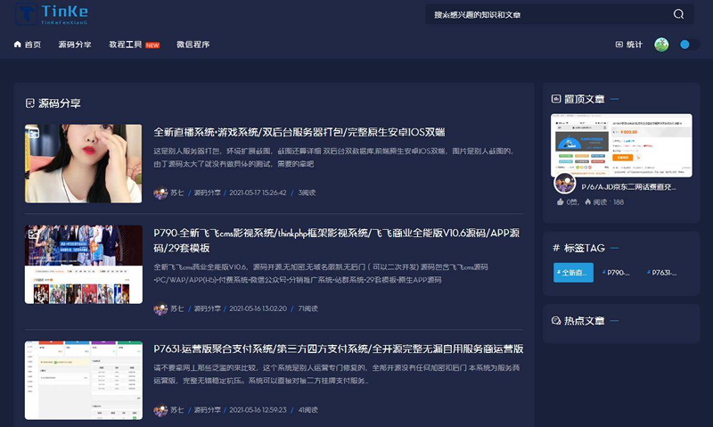Click the search magnifier icon
Screen dimensions: 713x427
click(x=678, y=14)
